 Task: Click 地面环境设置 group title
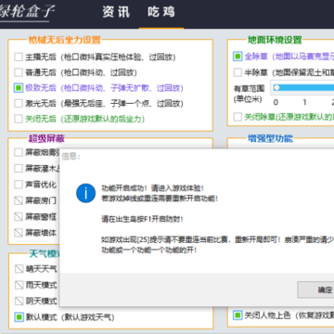click(x=275, y=40)
